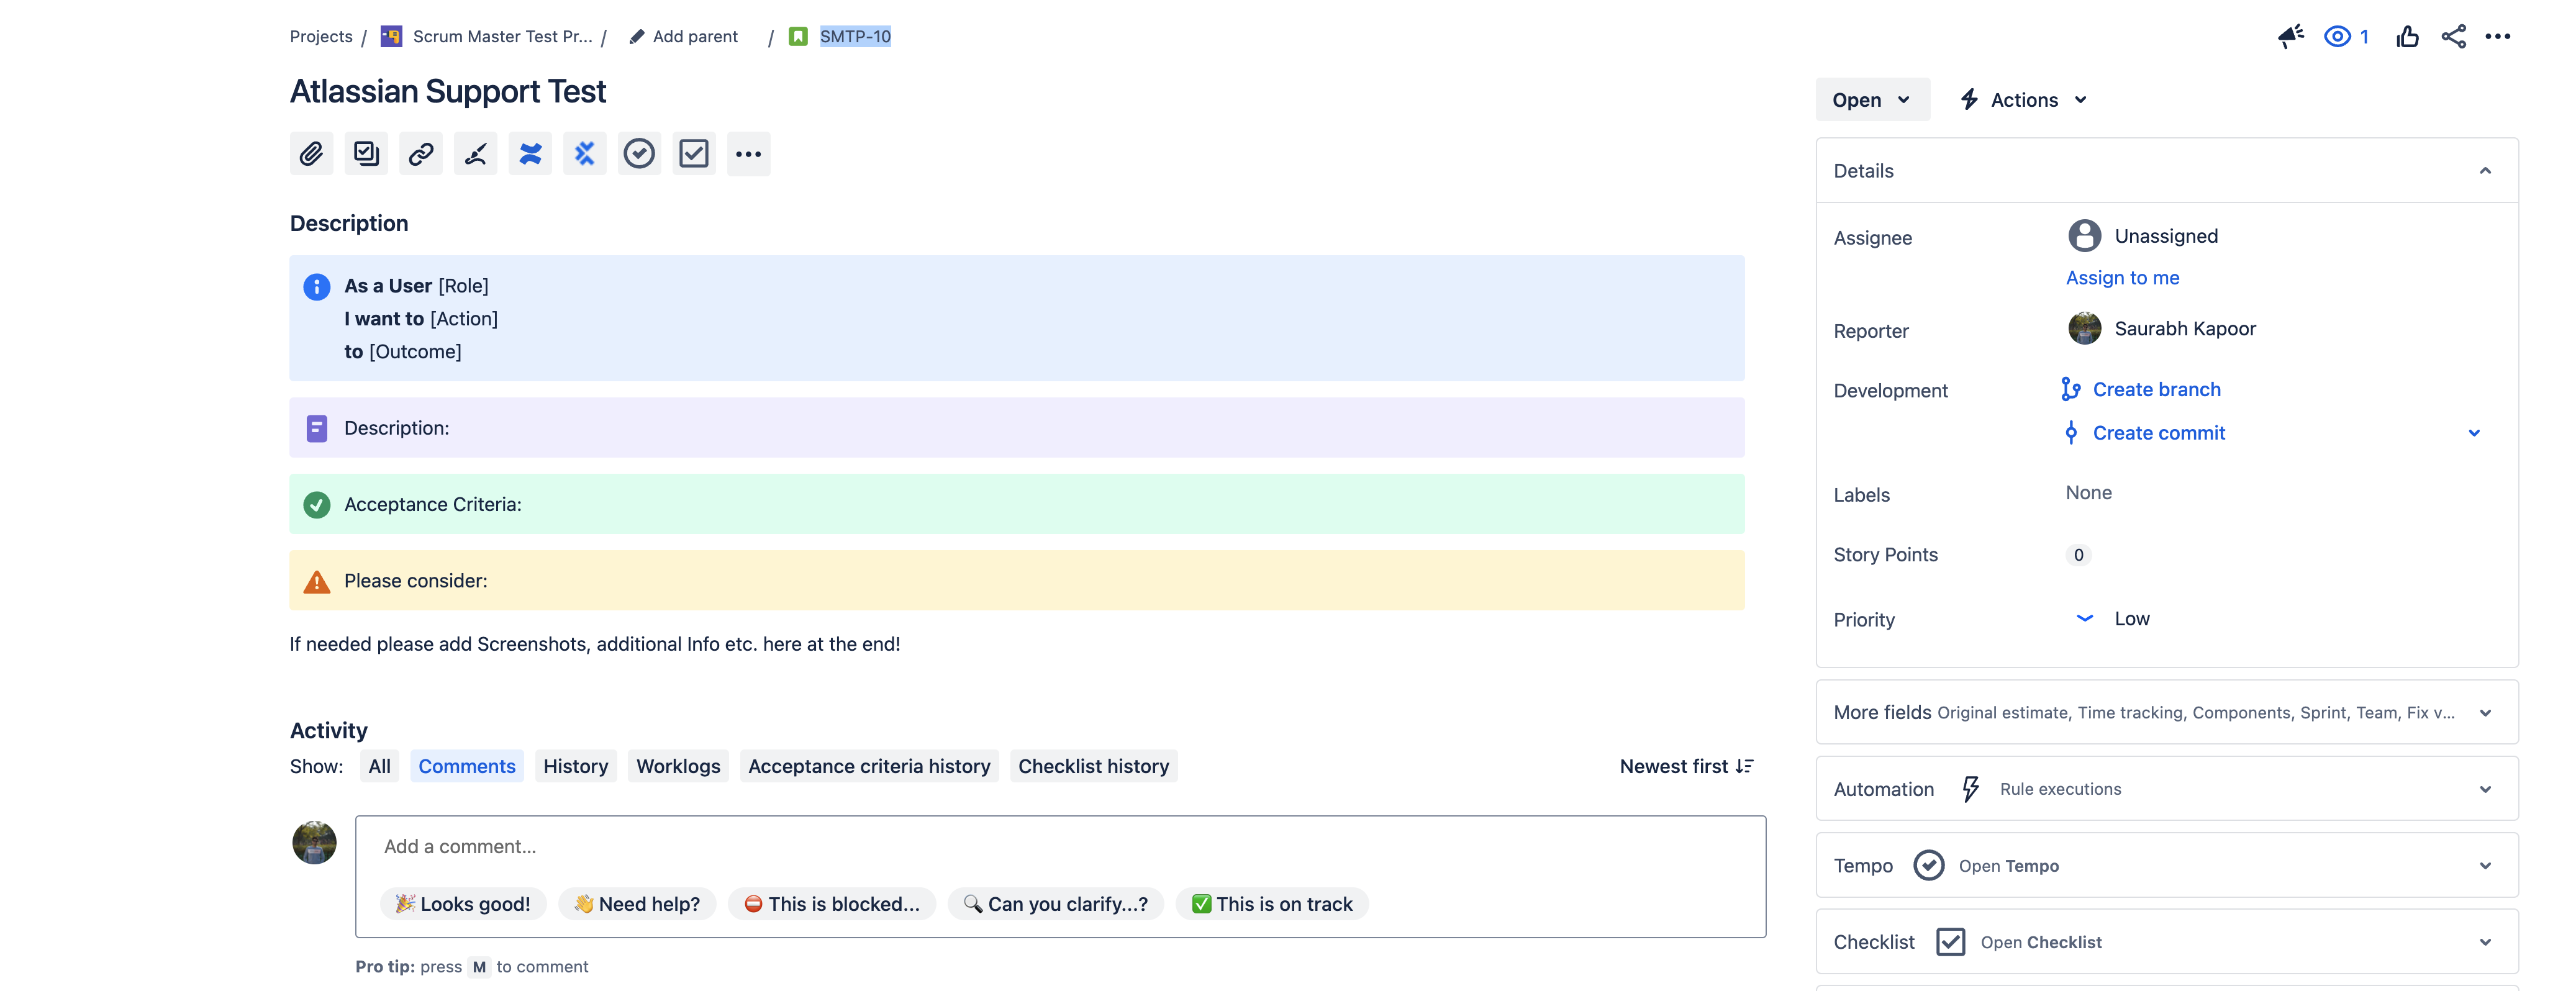Click the share icon
This screenshot has height=991, width=2576.
[x=2453, y=37]
